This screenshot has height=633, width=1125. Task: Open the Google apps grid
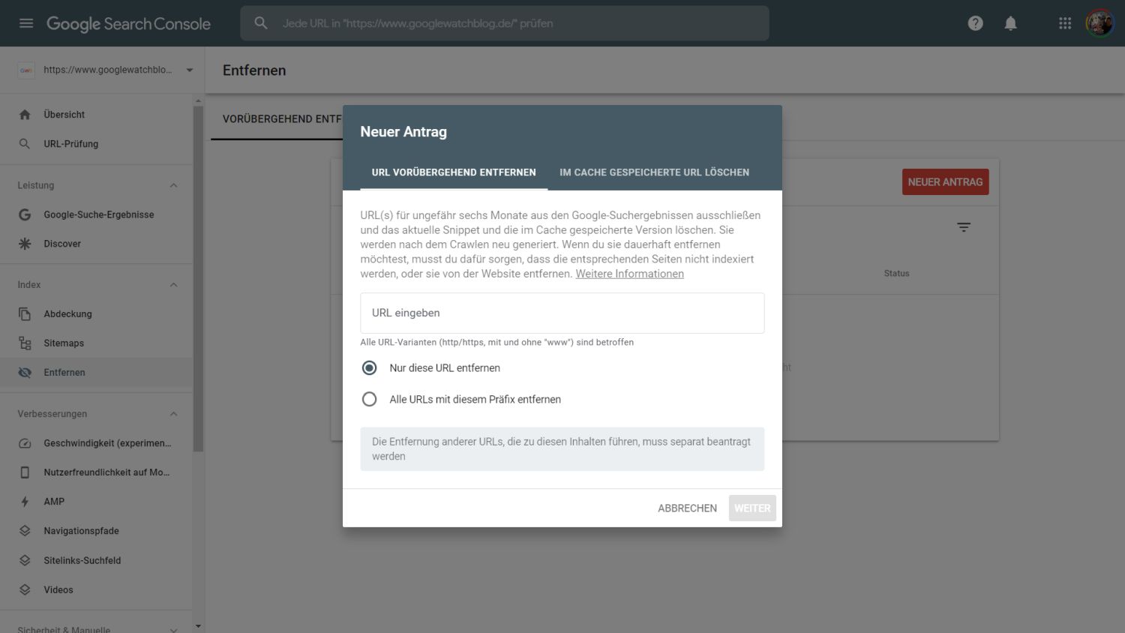1064,23
